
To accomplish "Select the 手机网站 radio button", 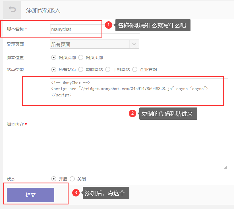I will click(x=108, y=70).
